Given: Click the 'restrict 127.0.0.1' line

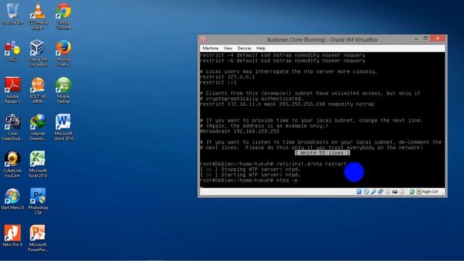Looking at the screenshot, I should (227, 77).
